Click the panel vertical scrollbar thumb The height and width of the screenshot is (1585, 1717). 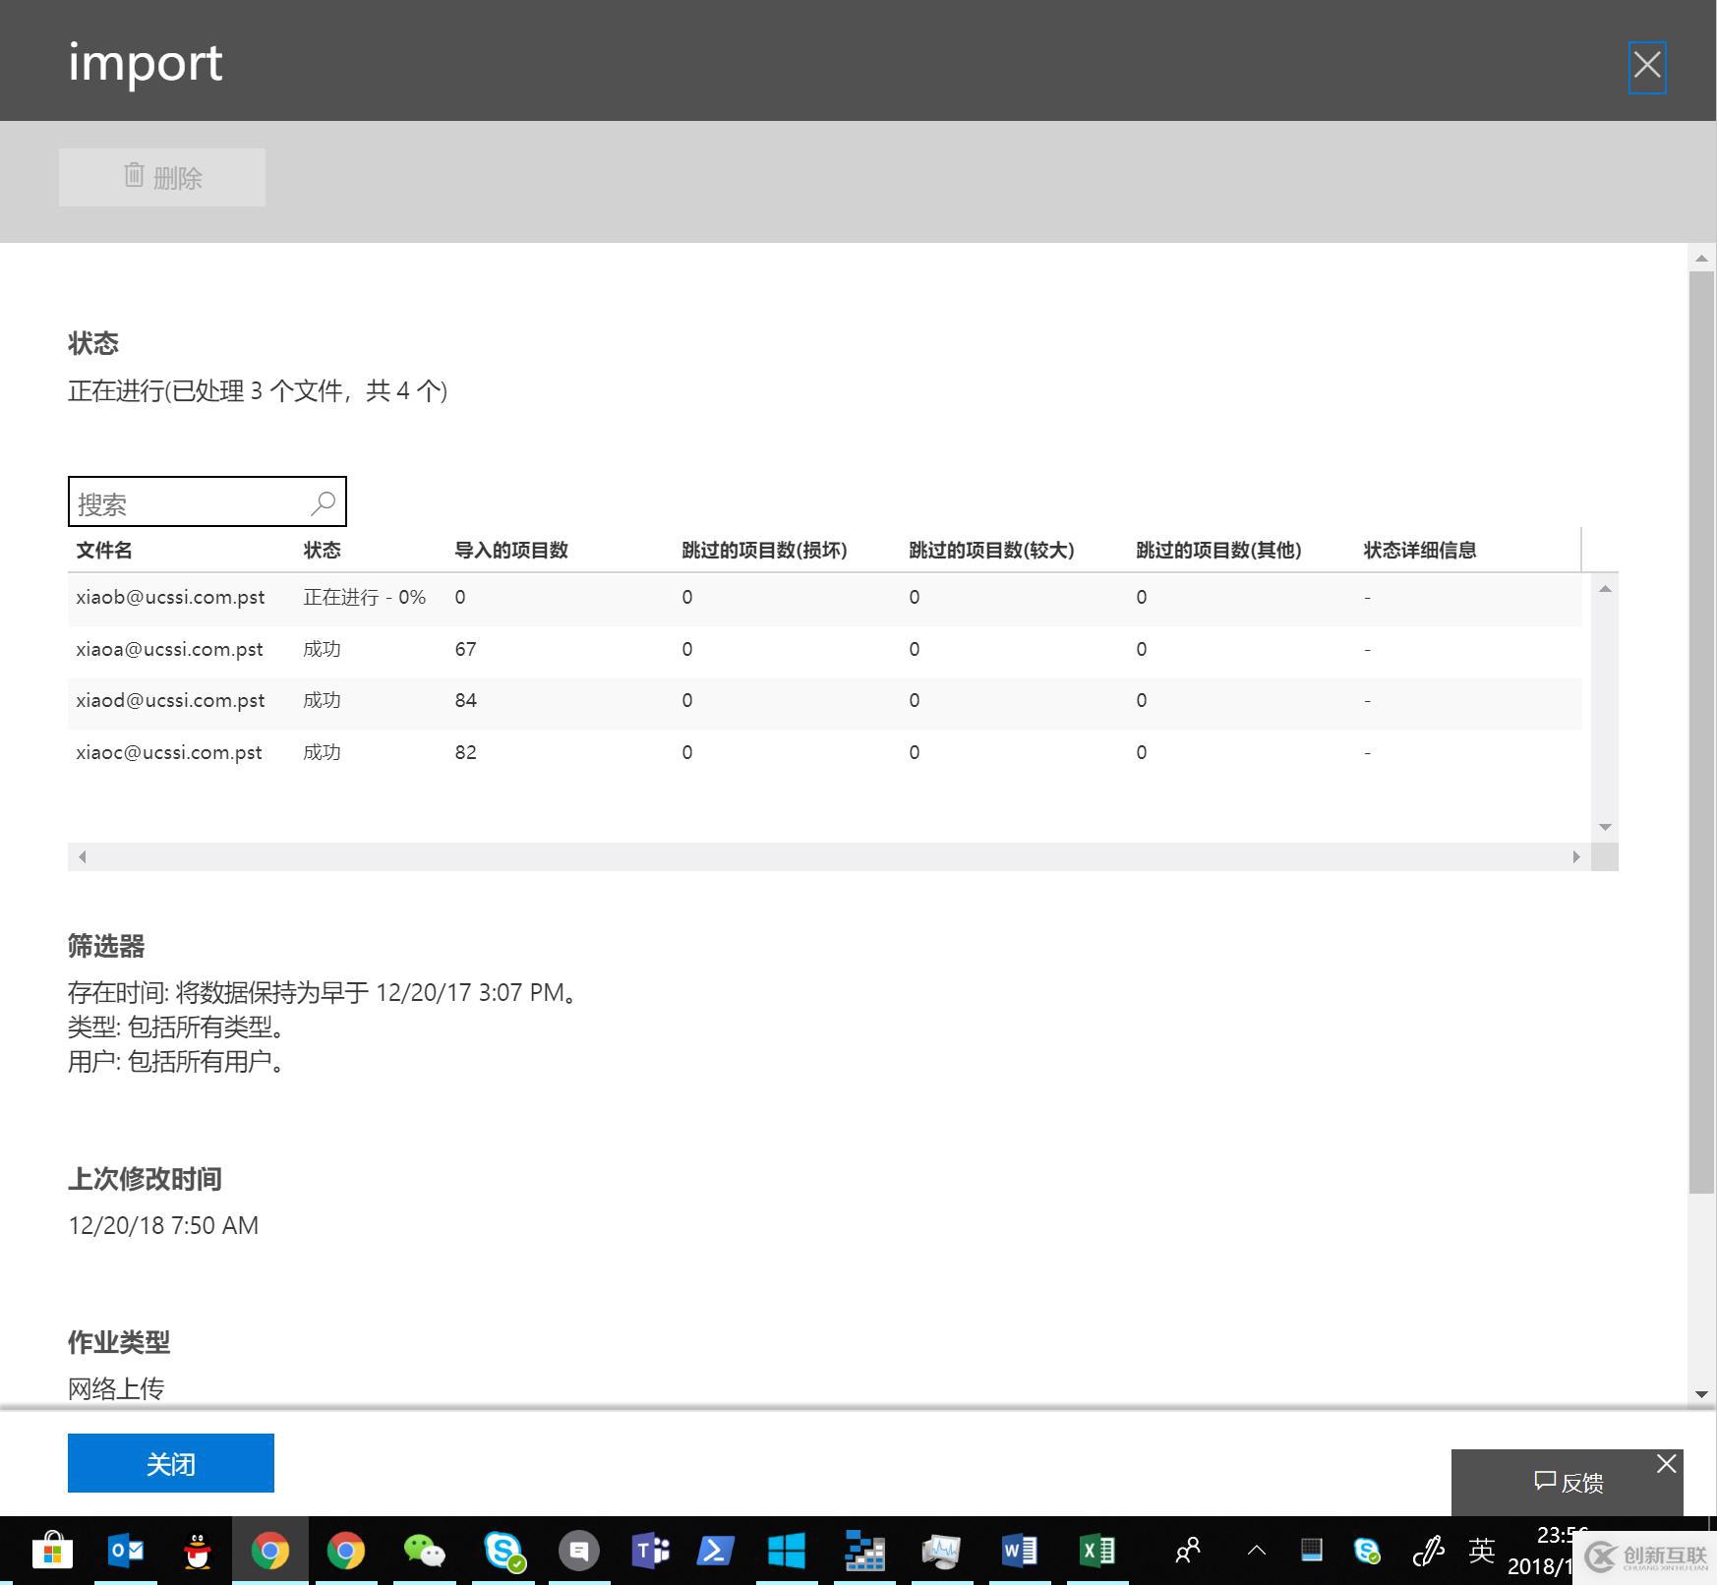pyautogui.click(x=1701, y=733)
